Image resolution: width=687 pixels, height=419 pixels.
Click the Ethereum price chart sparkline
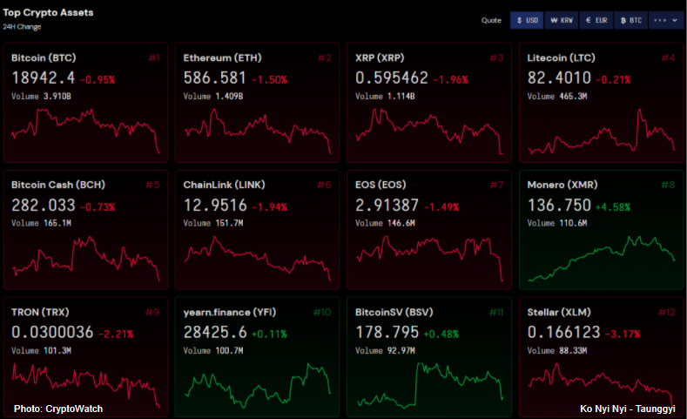(x=257, y=131)
